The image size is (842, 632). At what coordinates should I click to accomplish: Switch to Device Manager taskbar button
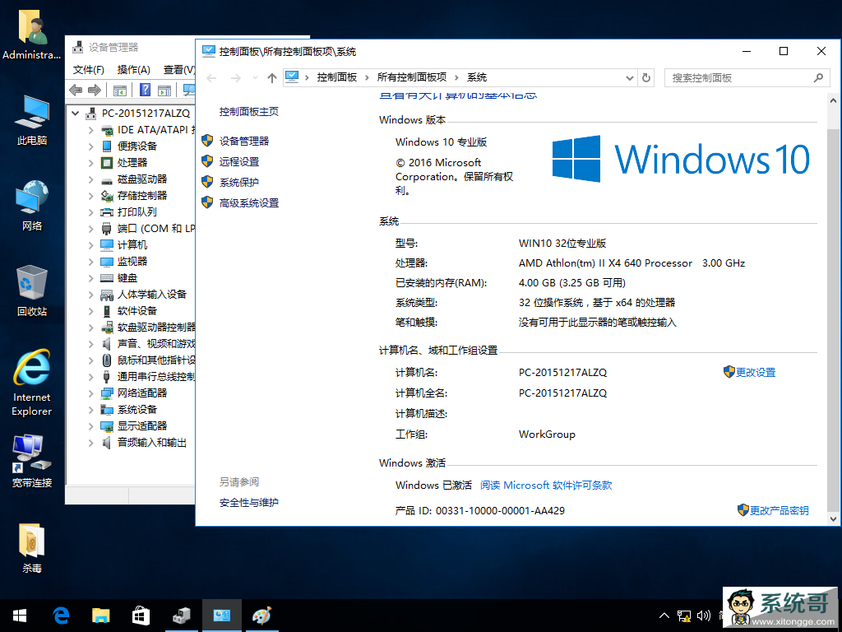click(182, 616)
